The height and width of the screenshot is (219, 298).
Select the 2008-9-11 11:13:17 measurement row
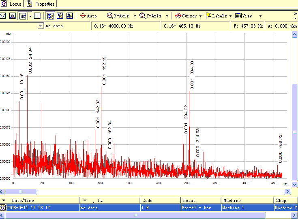[149, 208]
